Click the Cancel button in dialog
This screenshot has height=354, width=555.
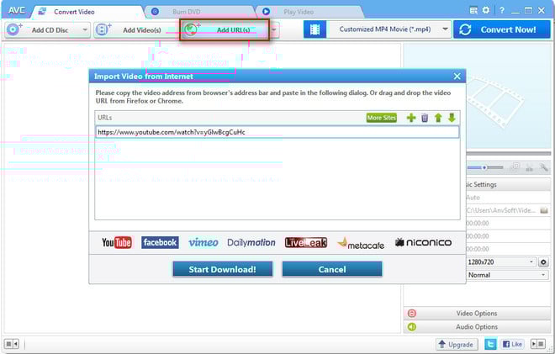tap(332, 269)
